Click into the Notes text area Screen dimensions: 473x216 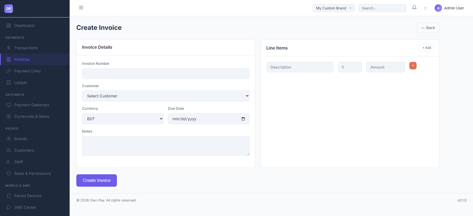pos(166,146)
